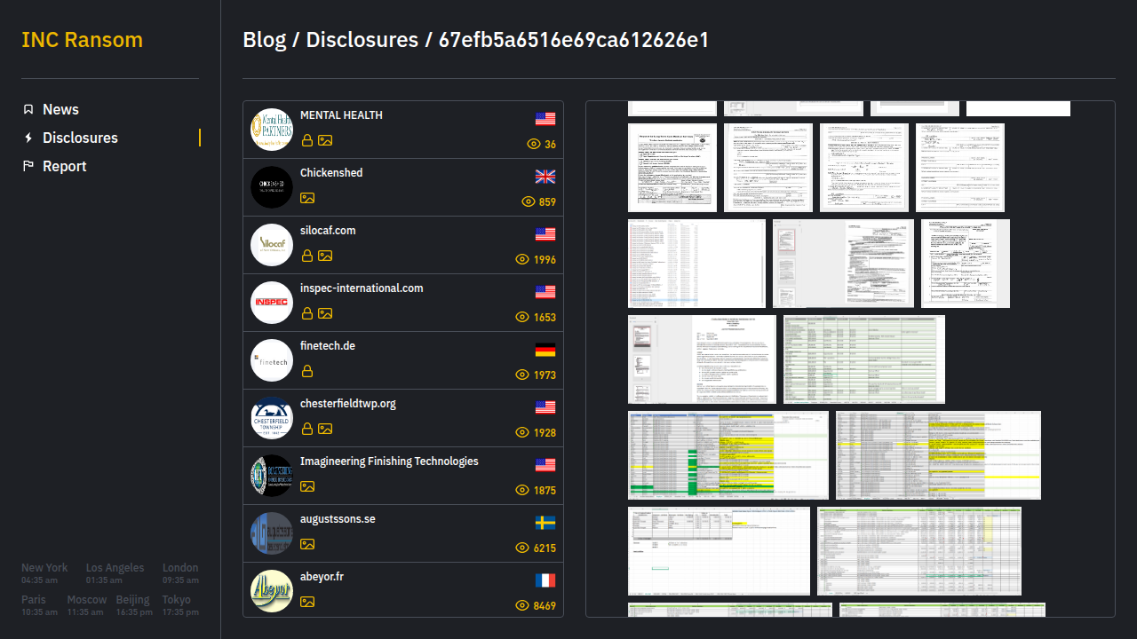Click the eye views icon on augustssons.se
This screenshot has width=1137, height=639.
(522, 548)
